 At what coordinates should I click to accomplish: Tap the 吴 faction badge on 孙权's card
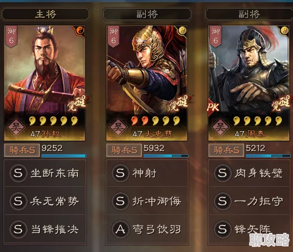click(x=16, y=127)
